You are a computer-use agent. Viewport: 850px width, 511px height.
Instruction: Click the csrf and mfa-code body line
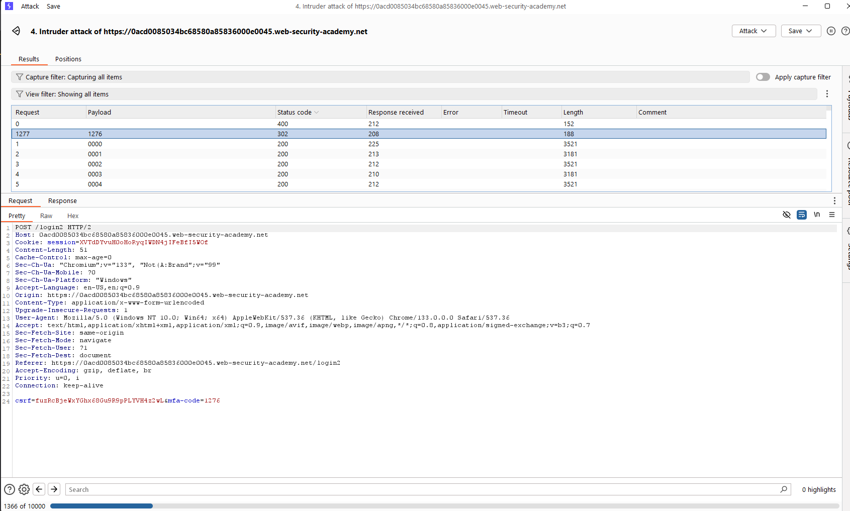[x=118, y=400]
